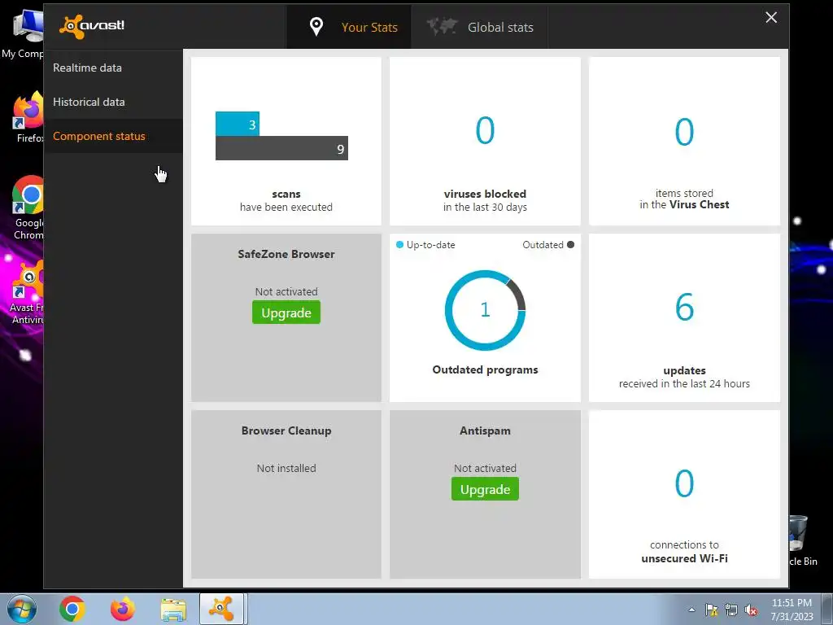This screenshot has width=833, height=625.
Task: Click the blue scans bar showing 3
Action: pyautogui.click(x=238, y=124)
